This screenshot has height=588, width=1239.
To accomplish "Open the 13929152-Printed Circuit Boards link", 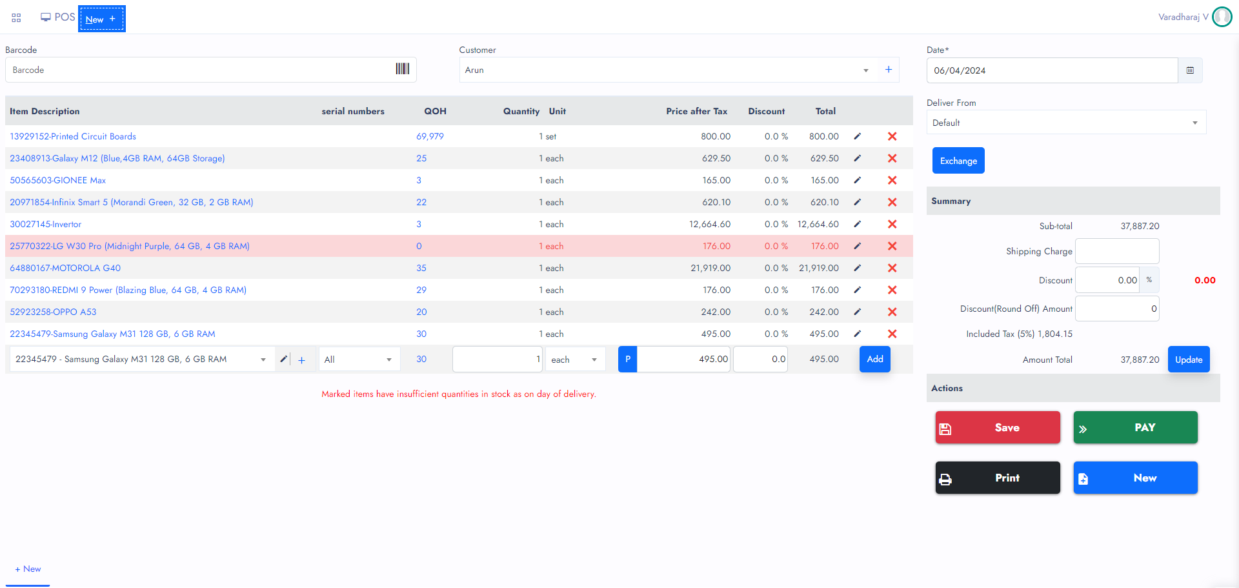I will (73, 136).
